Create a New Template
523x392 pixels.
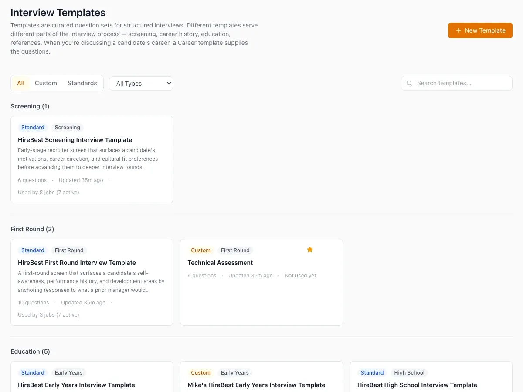pos(480,30)
